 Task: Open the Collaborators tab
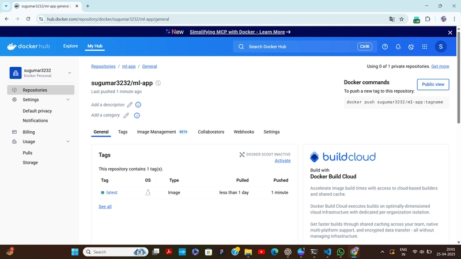click(x=211, y=132)
